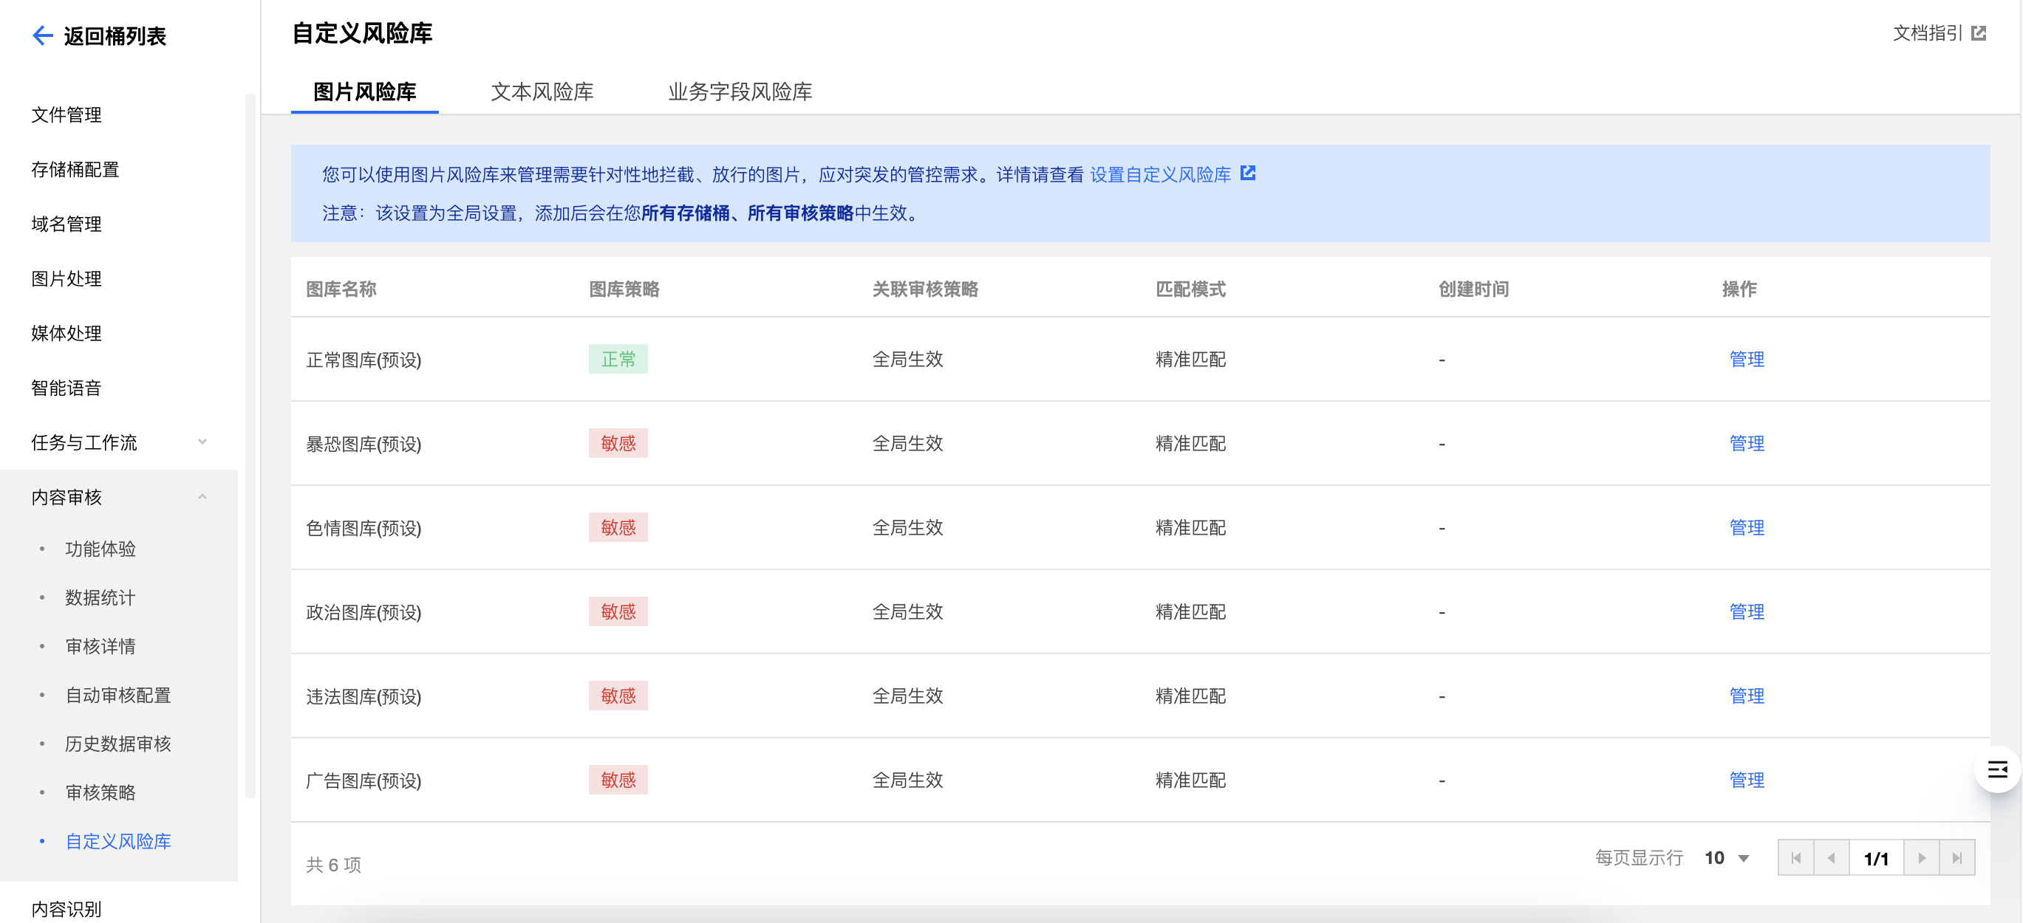2023x923 pixels.
Task: Open the floating menu icon at right edge
Action: point(1997,769)
